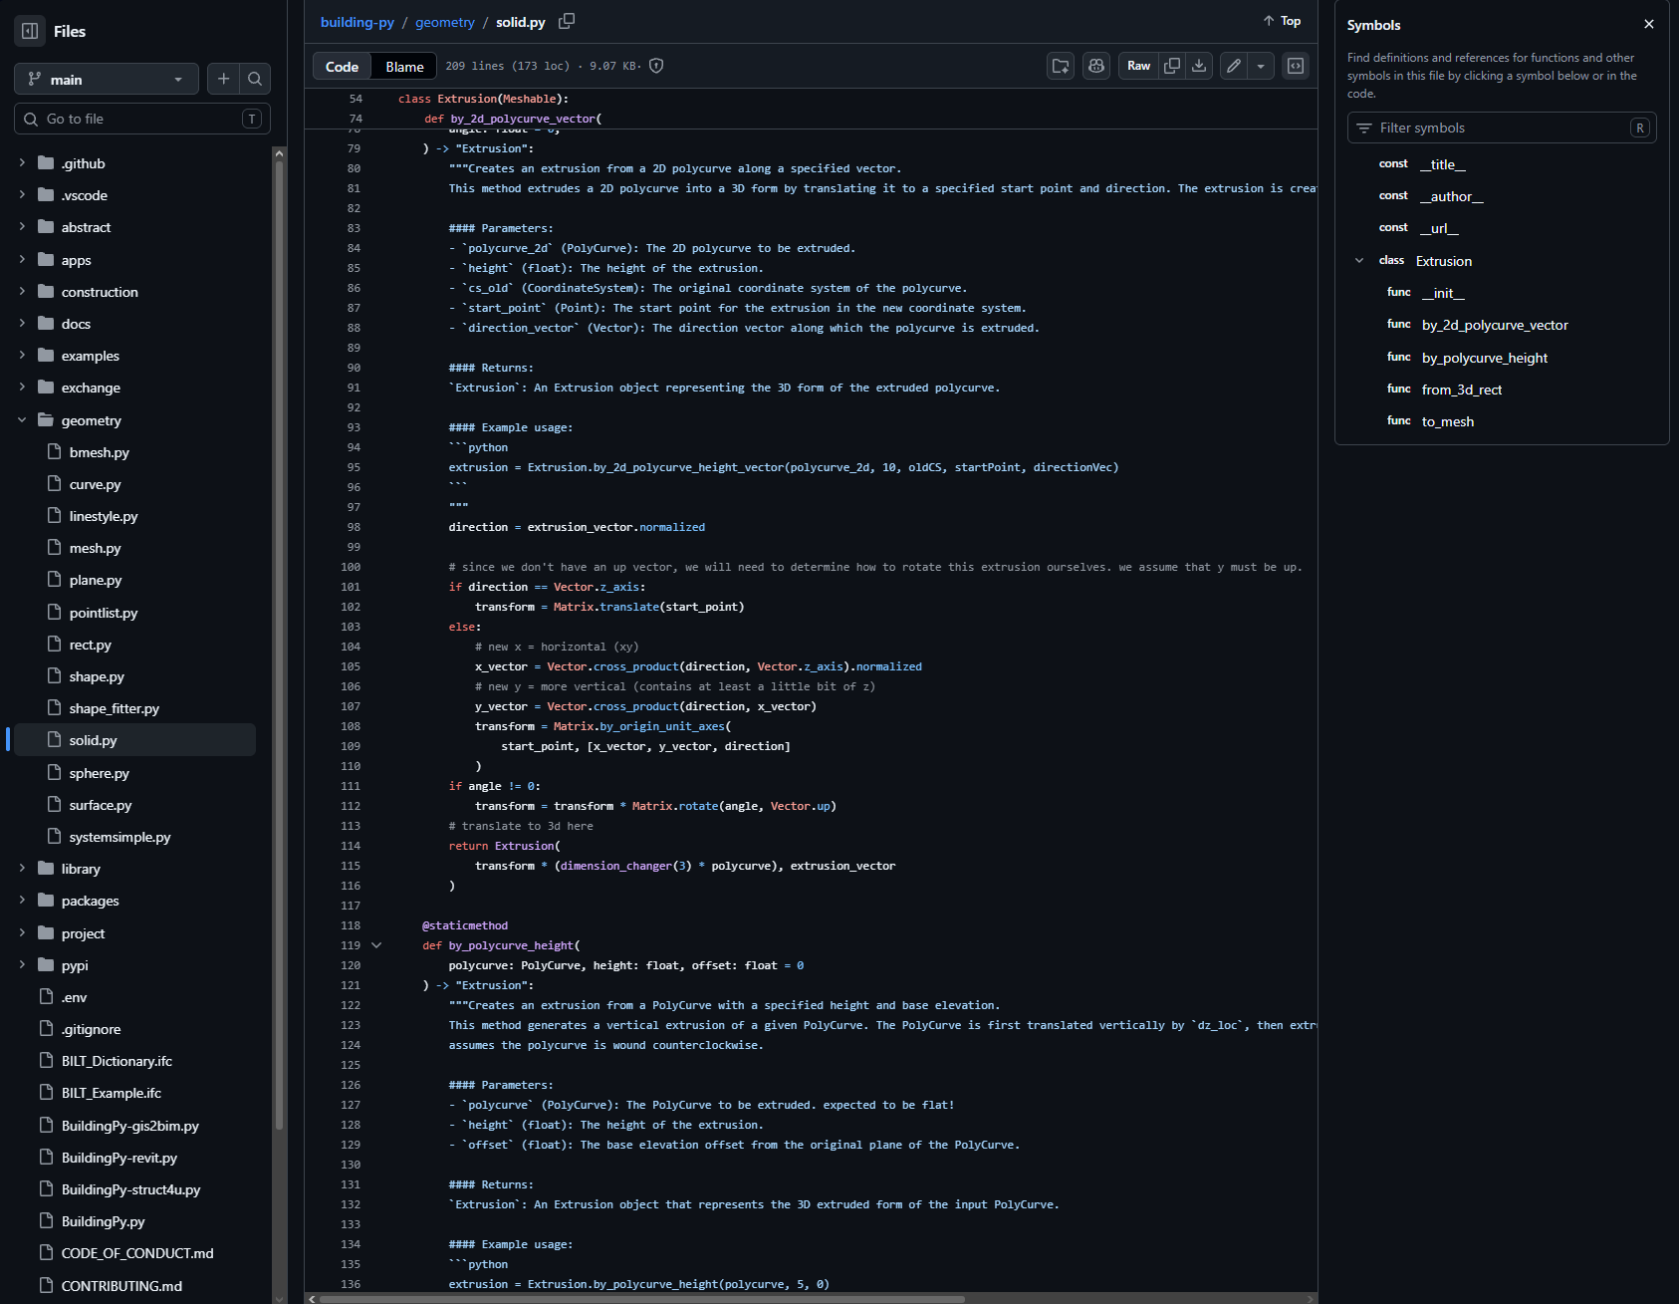
Task: Close the Symbols panel
Action: coord(1649,24)
